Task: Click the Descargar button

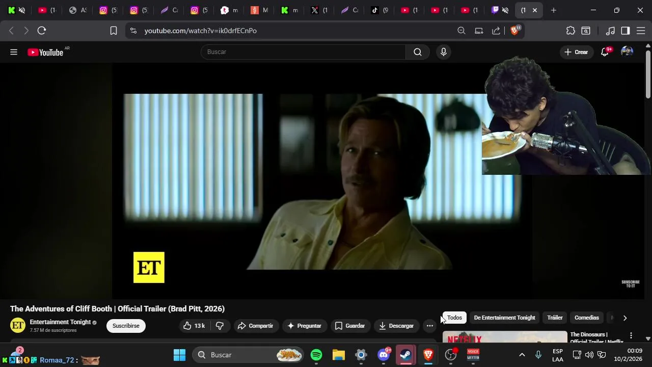Action: [396, 326]
